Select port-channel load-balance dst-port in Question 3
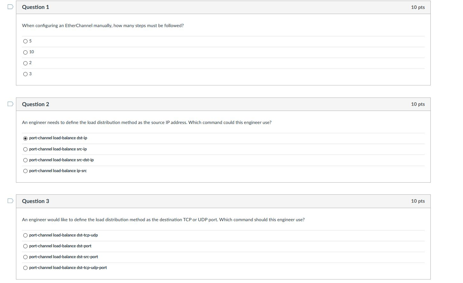Viewport: 463px width, 283px height. 26,246
